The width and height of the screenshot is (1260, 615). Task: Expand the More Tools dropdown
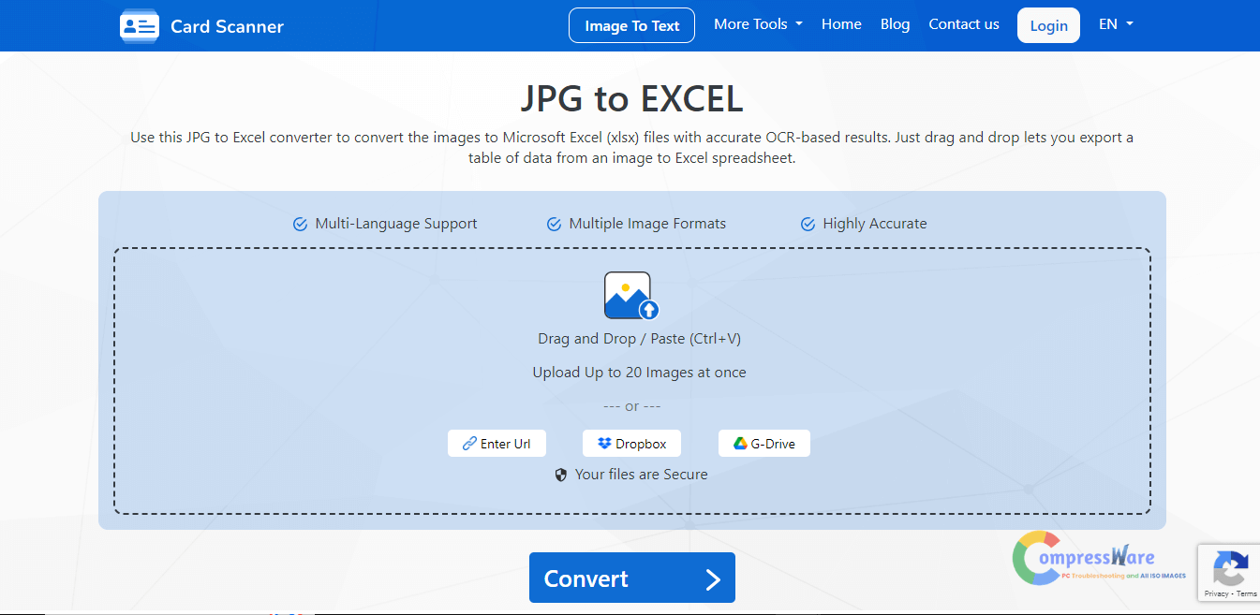(758, 24)
